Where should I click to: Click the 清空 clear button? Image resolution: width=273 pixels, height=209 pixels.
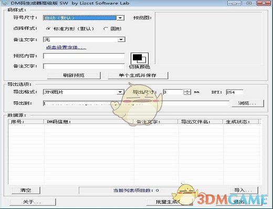point(26,190)
